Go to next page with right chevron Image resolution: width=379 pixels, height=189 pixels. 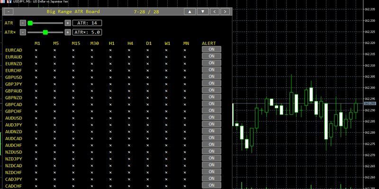tap(225, 11)
